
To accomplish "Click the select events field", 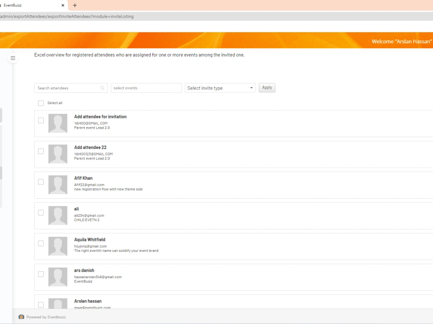I will click(x=146, y=88).
